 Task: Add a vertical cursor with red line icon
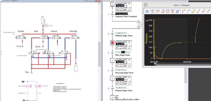tap(184, 11)
